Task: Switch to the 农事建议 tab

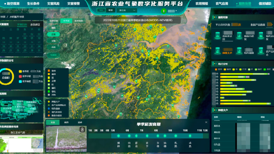Action: tap(35, 25)
